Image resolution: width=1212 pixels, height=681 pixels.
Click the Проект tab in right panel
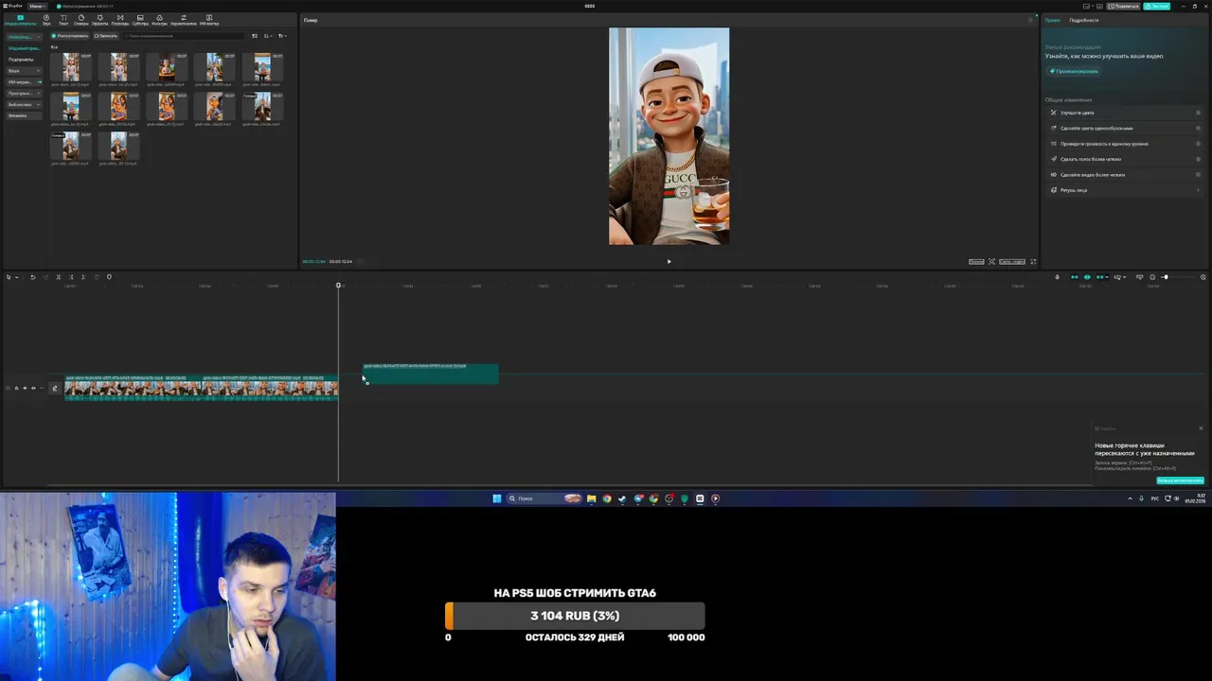coord(1053,20)
